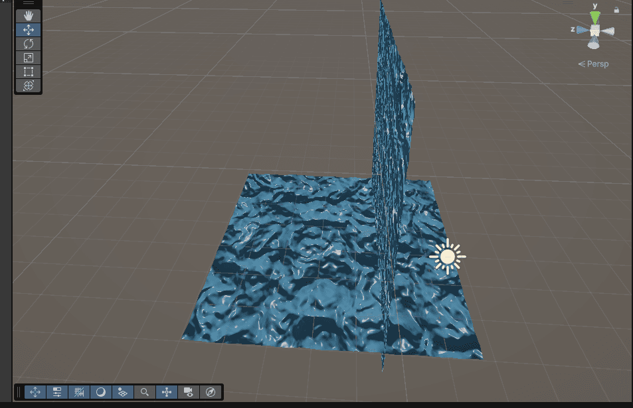This screenshot has height=408, width=633.
Task: Click the bottom gray axis cone
Action: (x=593, y=44)
